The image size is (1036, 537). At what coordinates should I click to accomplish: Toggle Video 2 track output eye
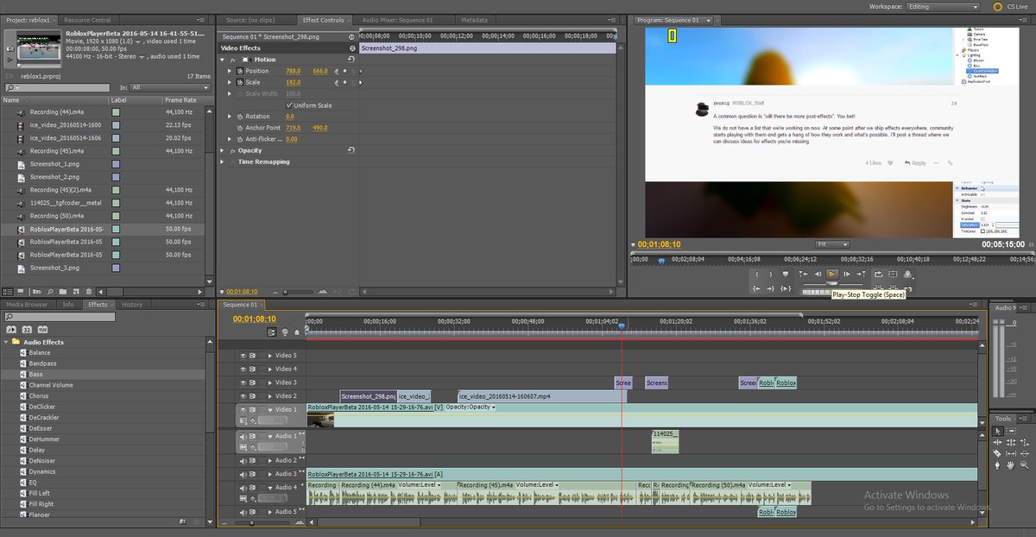coord(243,396)
